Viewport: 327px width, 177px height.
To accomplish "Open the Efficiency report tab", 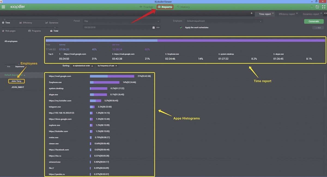I will coord(287,14).
